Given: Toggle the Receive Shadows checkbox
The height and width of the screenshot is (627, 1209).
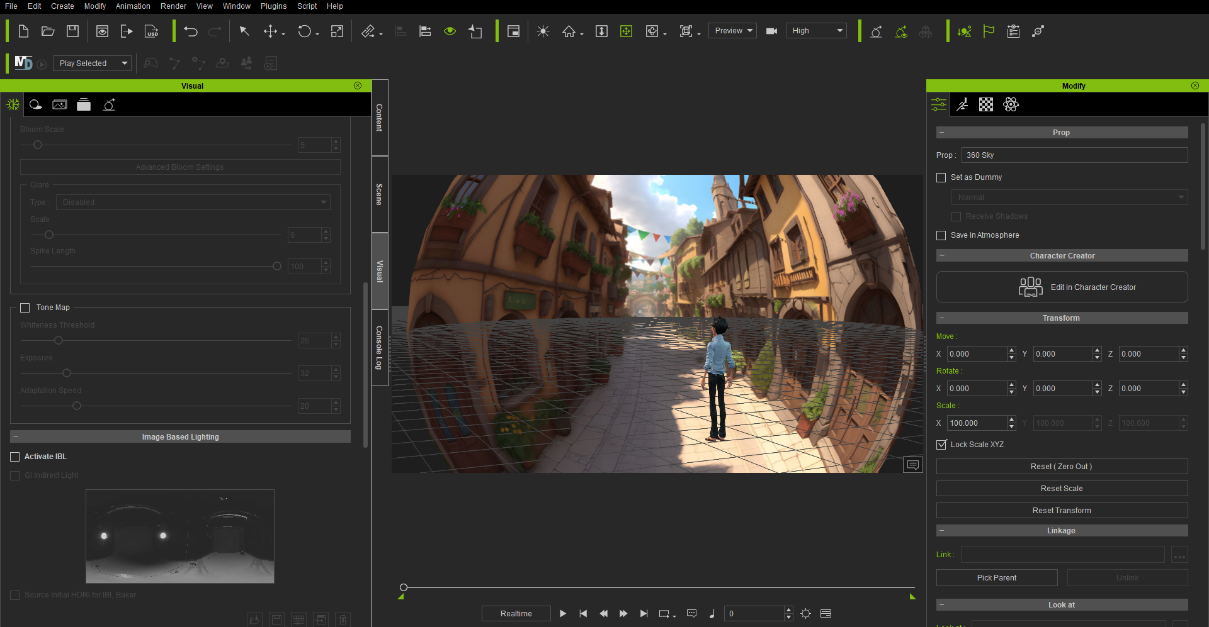Looking at the screenshot, I should [x=956, y=216].
